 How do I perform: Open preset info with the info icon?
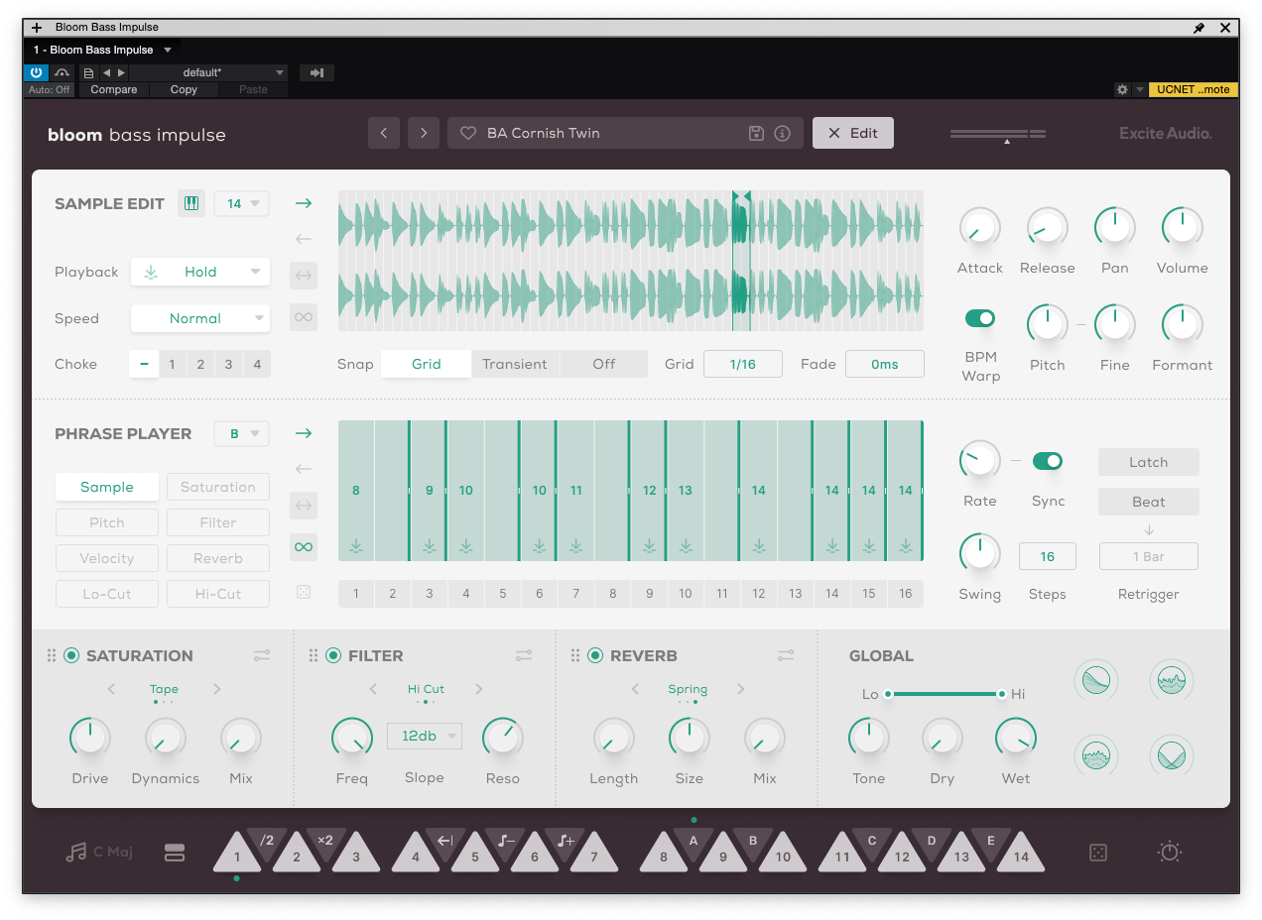782,133
